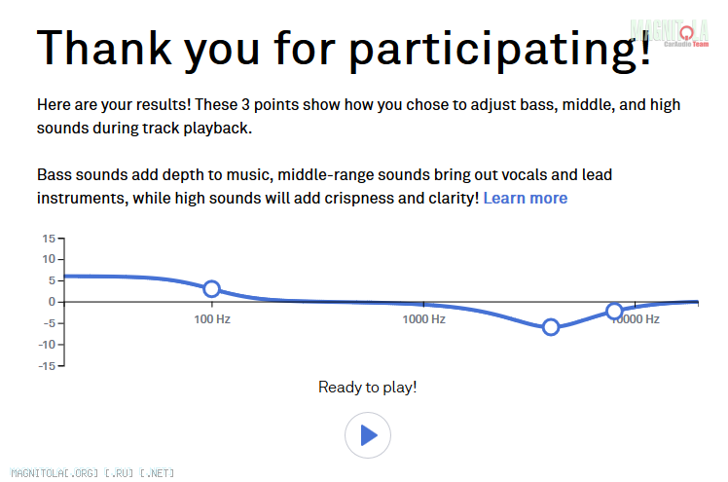728x482 pixels.
Task: Click the Thank you for participating! heading
Action: pyautogui.click(x=345, y=50)
